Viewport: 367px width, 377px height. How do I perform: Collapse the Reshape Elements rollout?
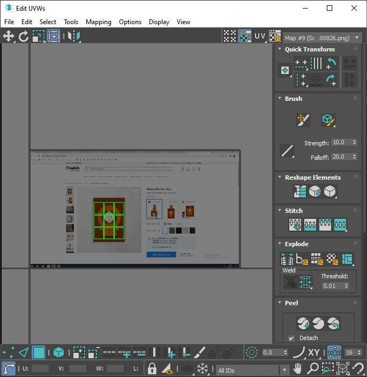pyautogui.click(x=280, y=177)
